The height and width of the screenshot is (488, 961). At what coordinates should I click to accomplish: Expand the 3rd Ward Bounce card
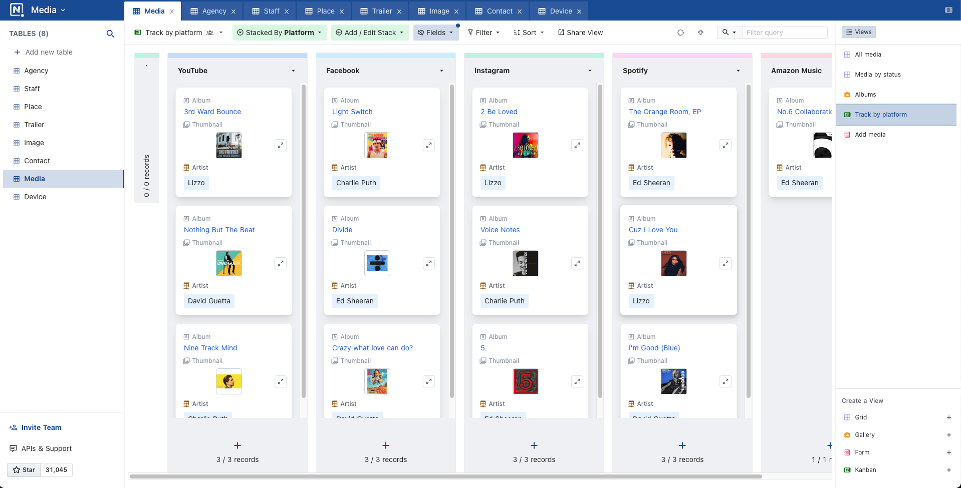pyautogui.click(x=281, y=145)
